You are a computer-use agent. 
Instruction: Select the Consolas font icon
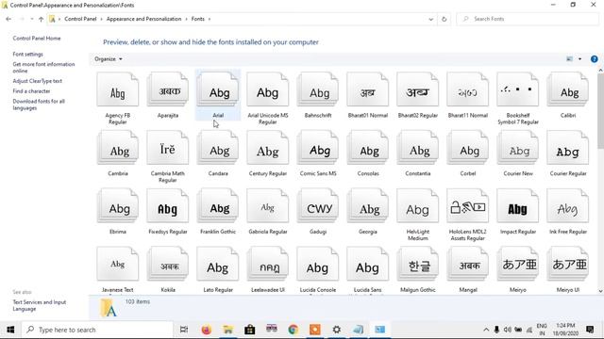point(367,148)
